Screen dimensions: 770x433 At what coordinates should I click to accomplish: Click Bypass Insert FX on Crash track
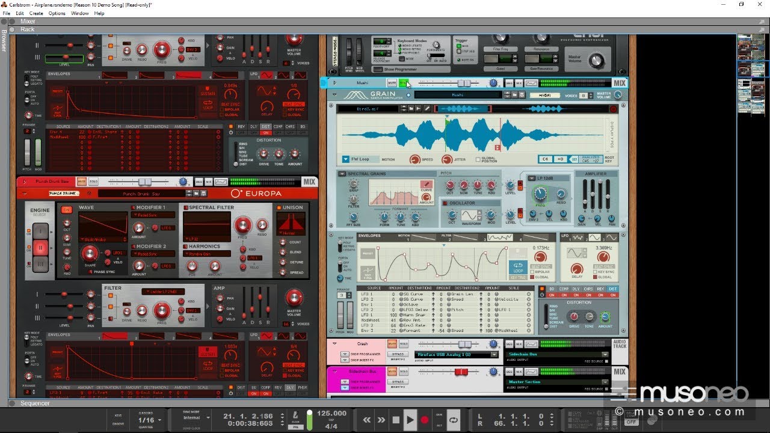point(397,354)
